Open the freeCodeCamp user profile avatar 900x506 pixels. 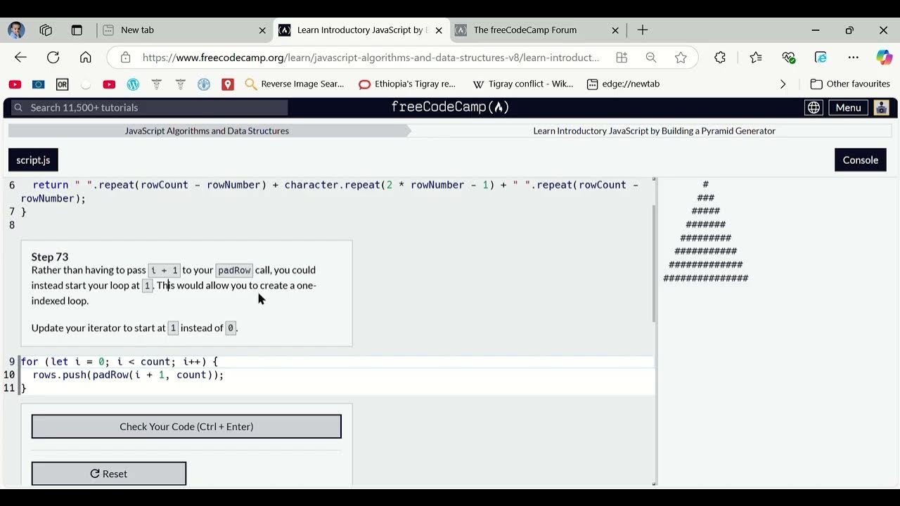coord(881,108)
